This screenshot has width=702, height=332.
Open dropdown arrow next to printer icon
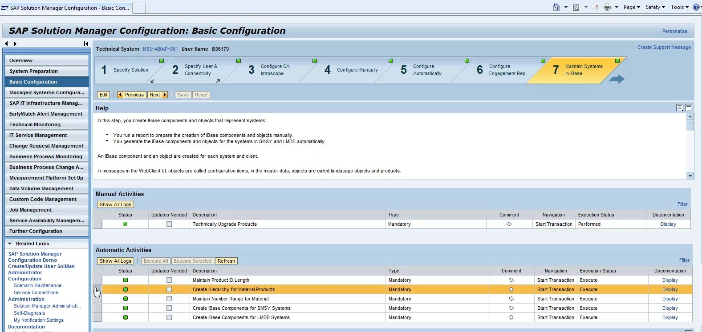click(x=617, y=7)
